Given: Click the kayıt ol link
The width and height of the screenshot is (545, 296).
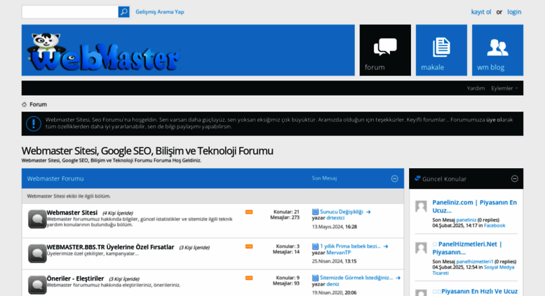Looking at the screenshot, I should pyautogui.click(x=481, y=12).
